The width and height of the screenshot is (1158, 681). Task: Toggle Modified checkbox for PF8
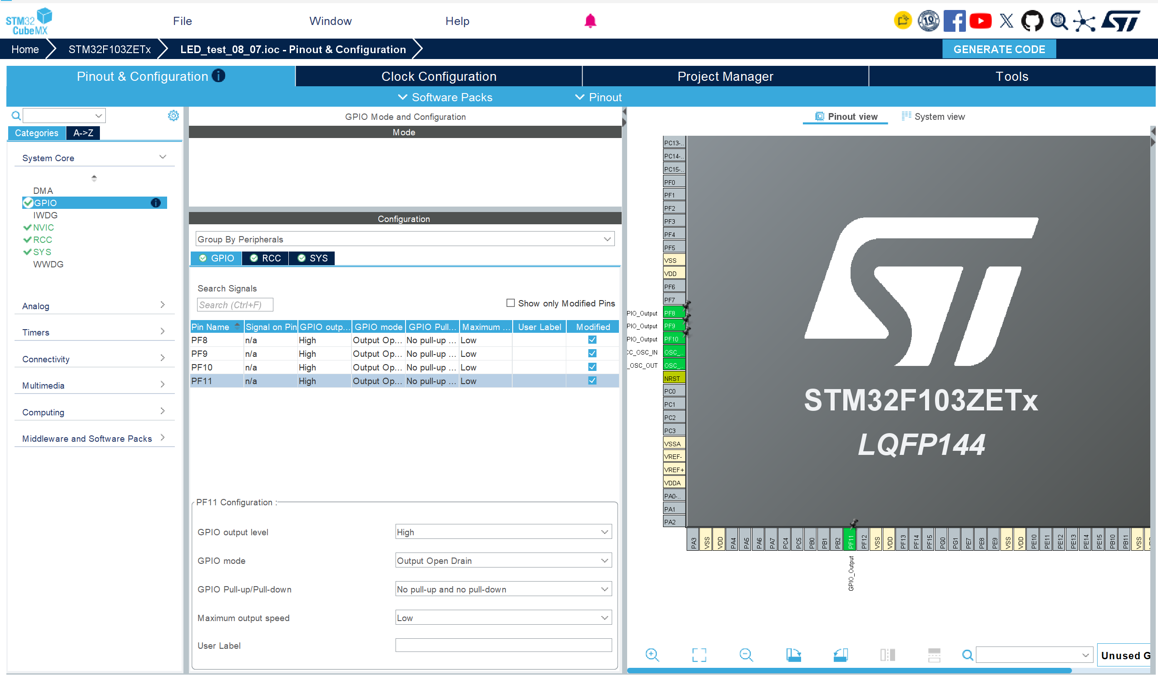tap(592, 340)
